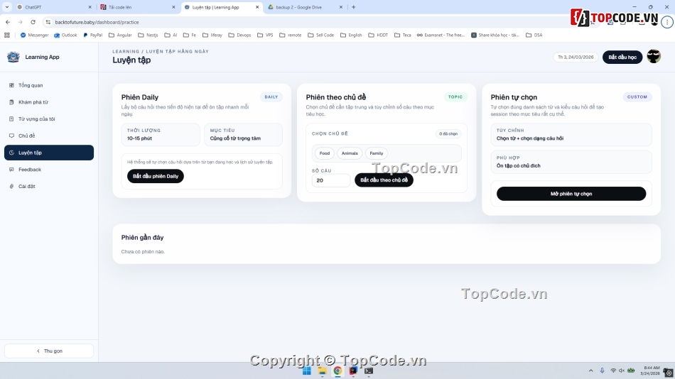The height and width of the screenshot is (379, 675).
Task: Expand the VPS bookmark folder
Action: (265, 35)
